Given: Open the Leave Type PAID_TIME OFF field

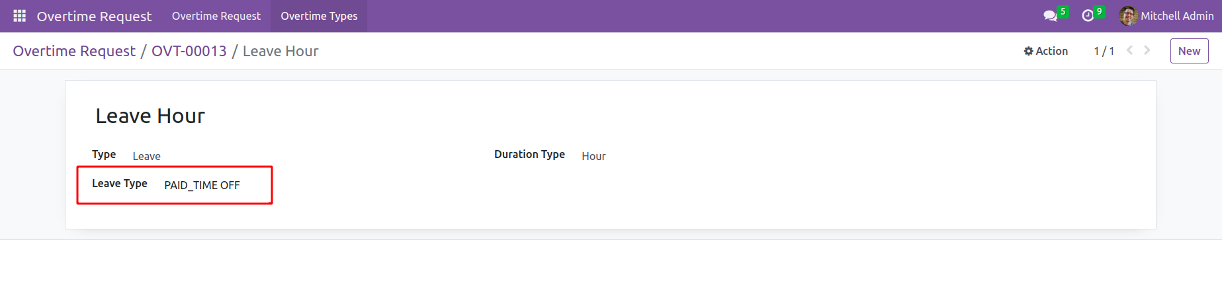Looking at the screenshot, I should point(202,185).
